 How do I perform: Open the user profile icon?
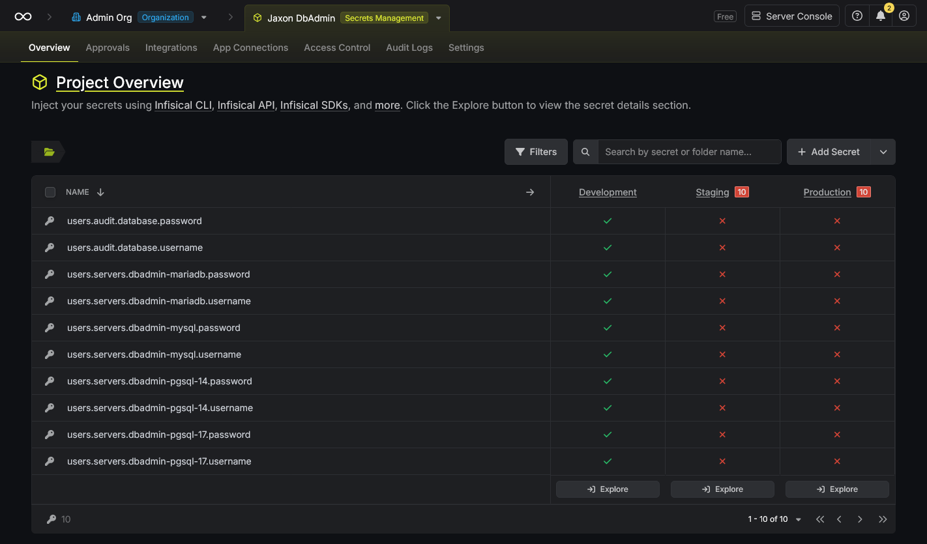pos(904,16)
